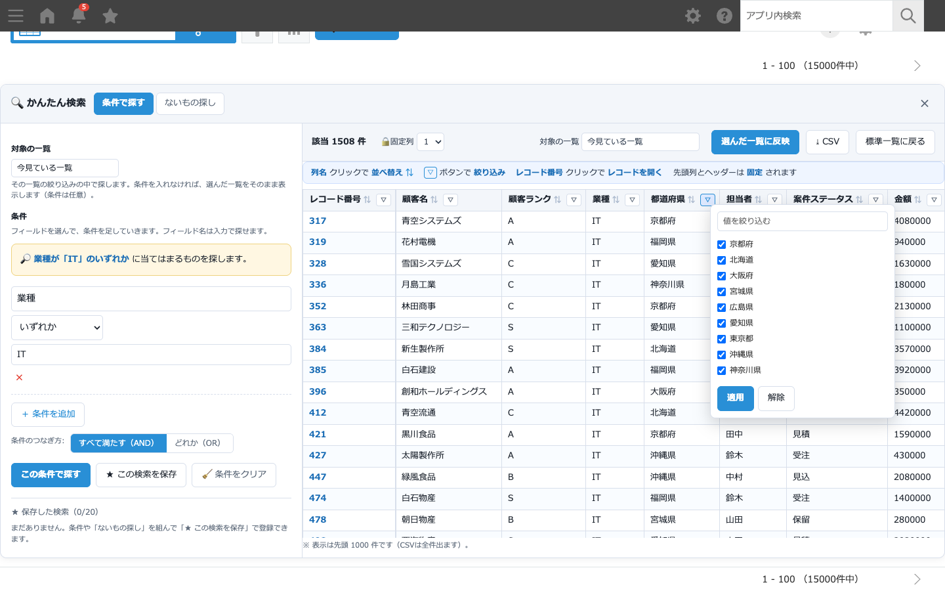
Task: Apply filter with 適用 button
Action: click(x=736, y=398)
